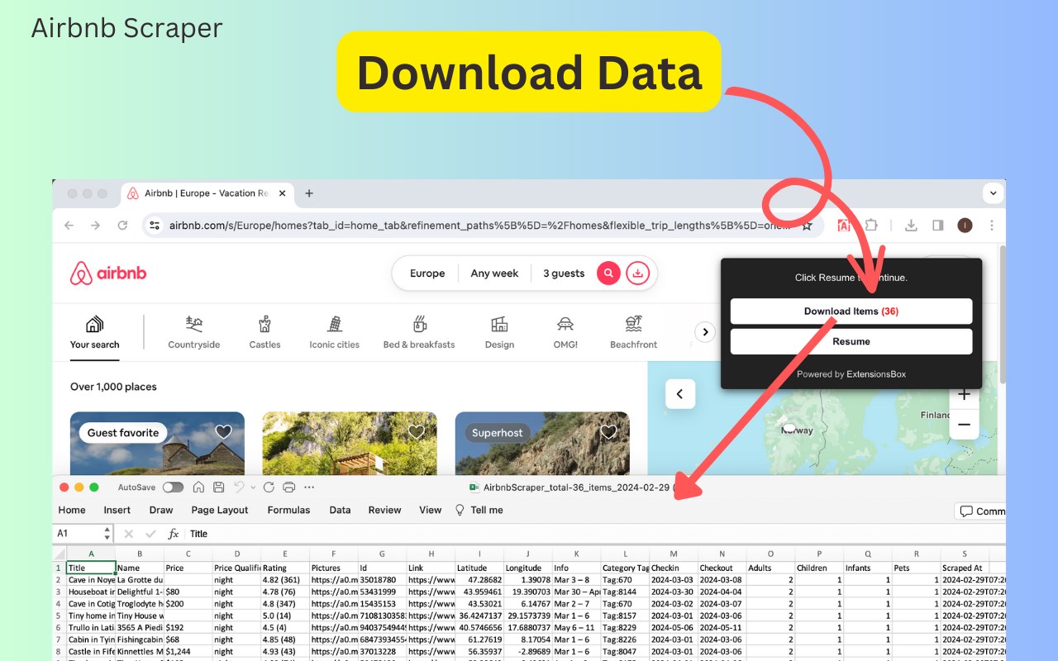
Task: Open the Excel Data ribbon tab
Action: (340, 510)
